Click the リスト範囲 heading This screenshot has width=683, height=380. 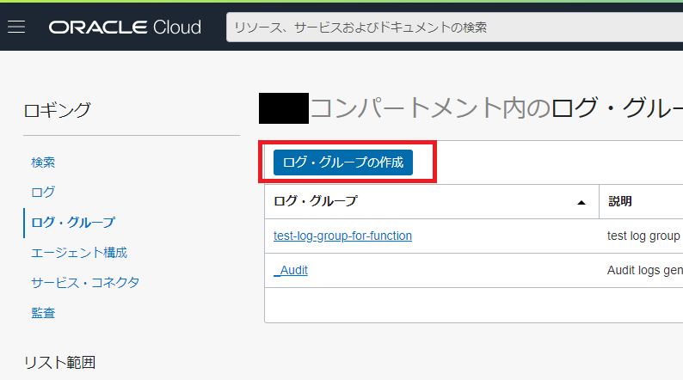[59, 363]
